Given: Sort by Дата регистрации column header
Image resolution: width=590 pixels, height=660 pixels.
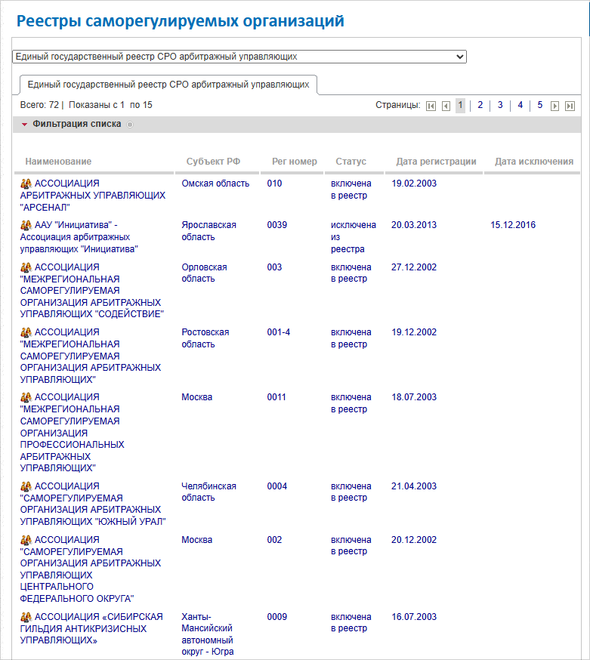Looking at the screenshot, I should [x=436, y=162].
